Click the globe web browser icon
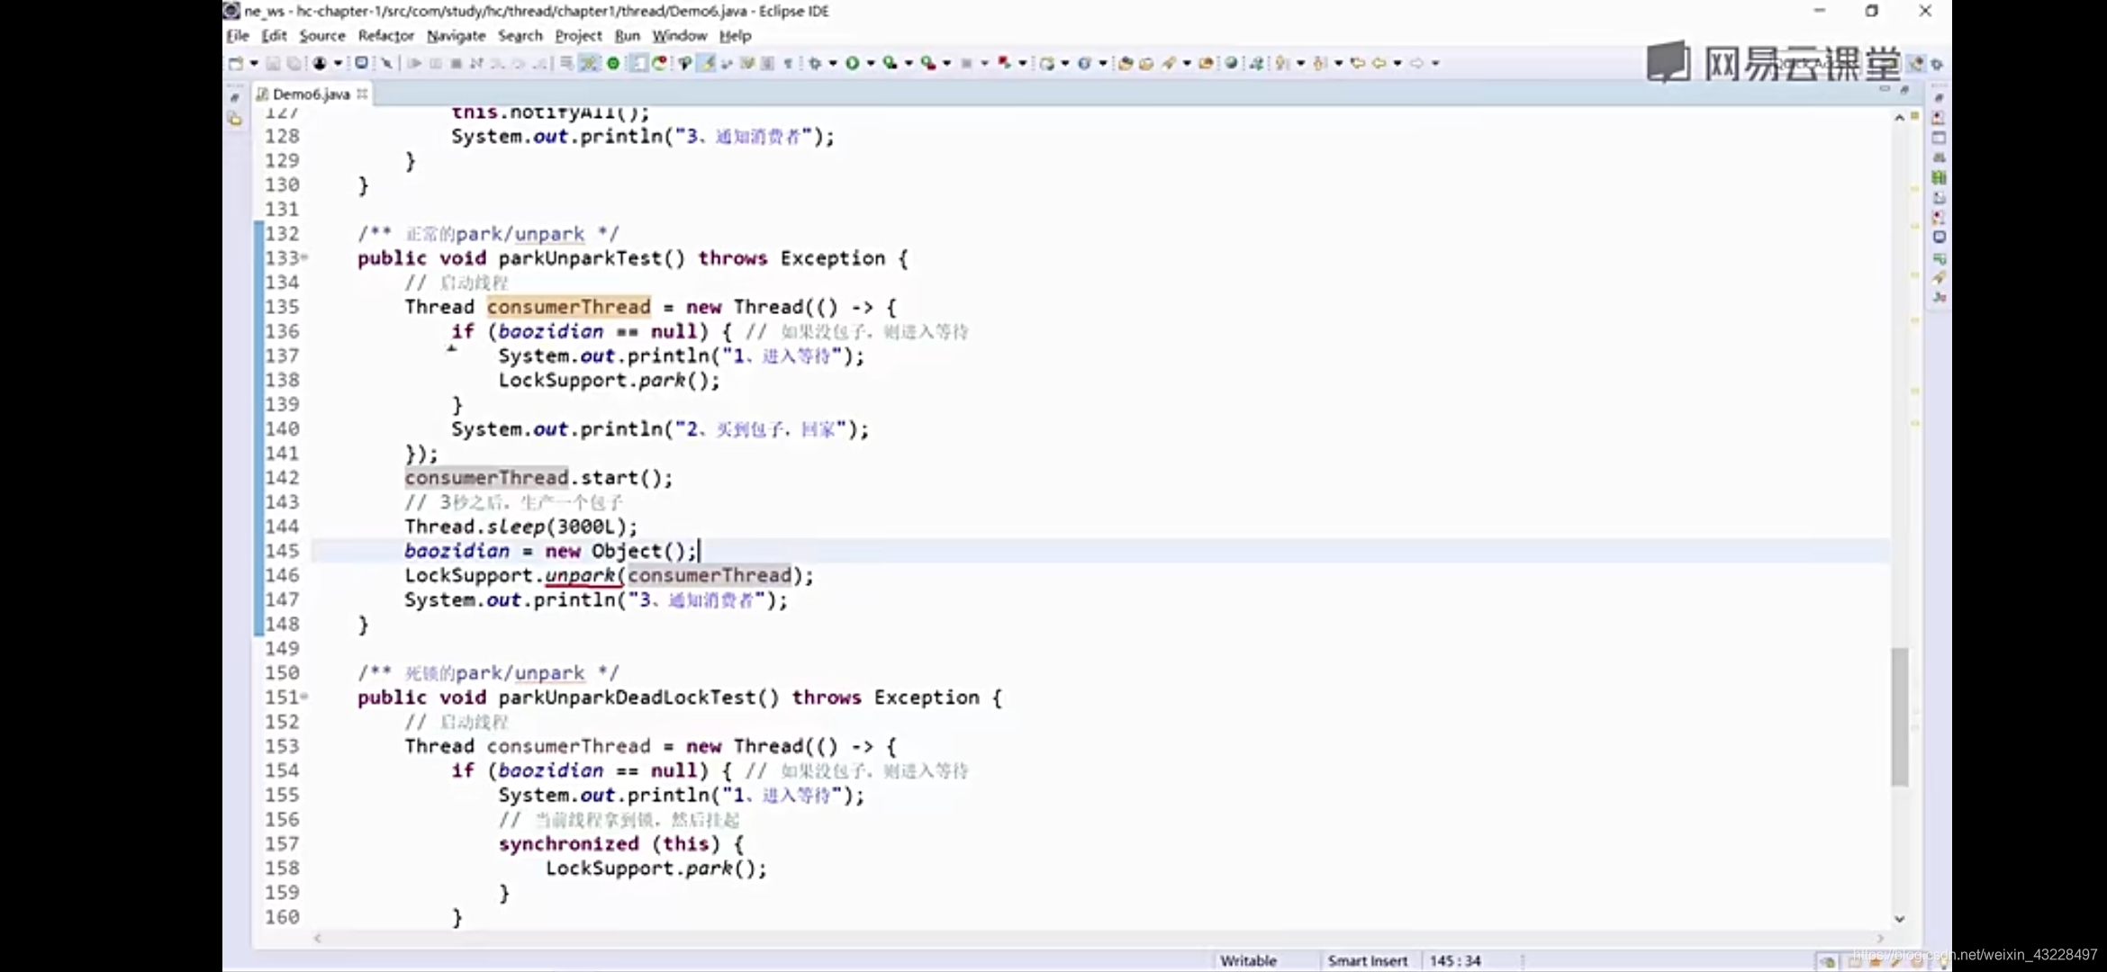 click(x=1230, y=63)
